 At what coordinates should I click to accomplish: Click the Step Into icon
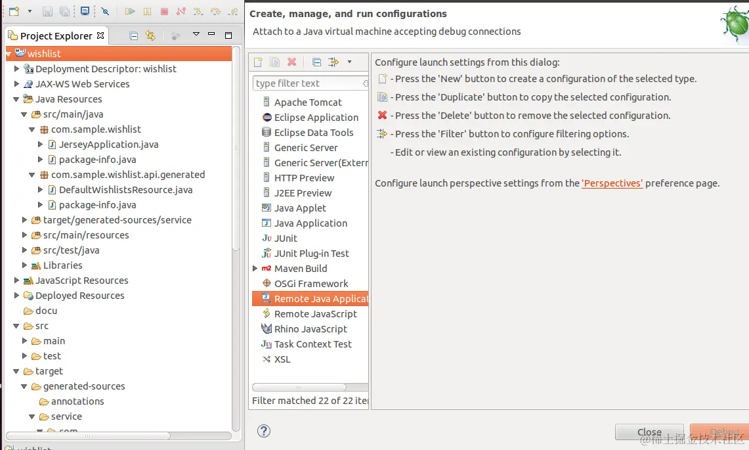point(198,11)
